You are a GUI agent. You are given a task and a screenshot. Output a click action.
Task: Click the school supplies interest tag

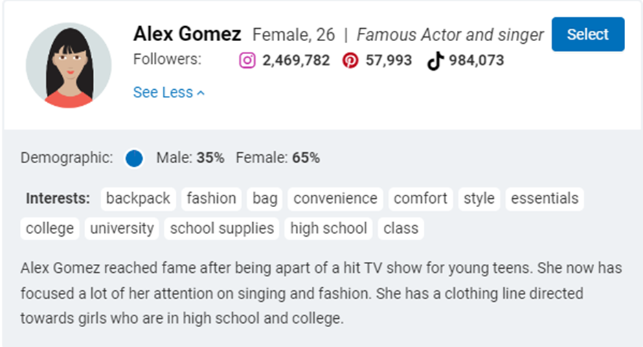click(x=222, y=228)
